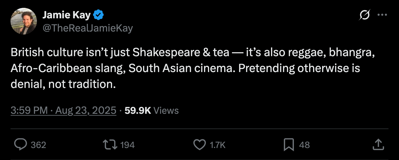Screen dimensions: 399x160
Task: Click the 1.7K likes count
Action: point(218,145)
